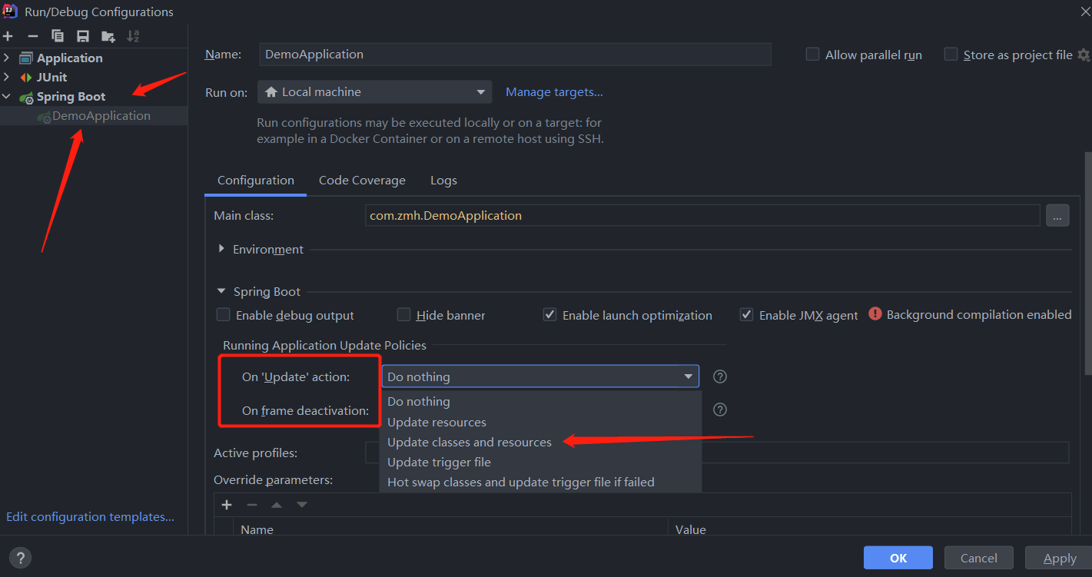Copy the current configuration
This screenshot has width=1092, height=577.
coord(57,35)
